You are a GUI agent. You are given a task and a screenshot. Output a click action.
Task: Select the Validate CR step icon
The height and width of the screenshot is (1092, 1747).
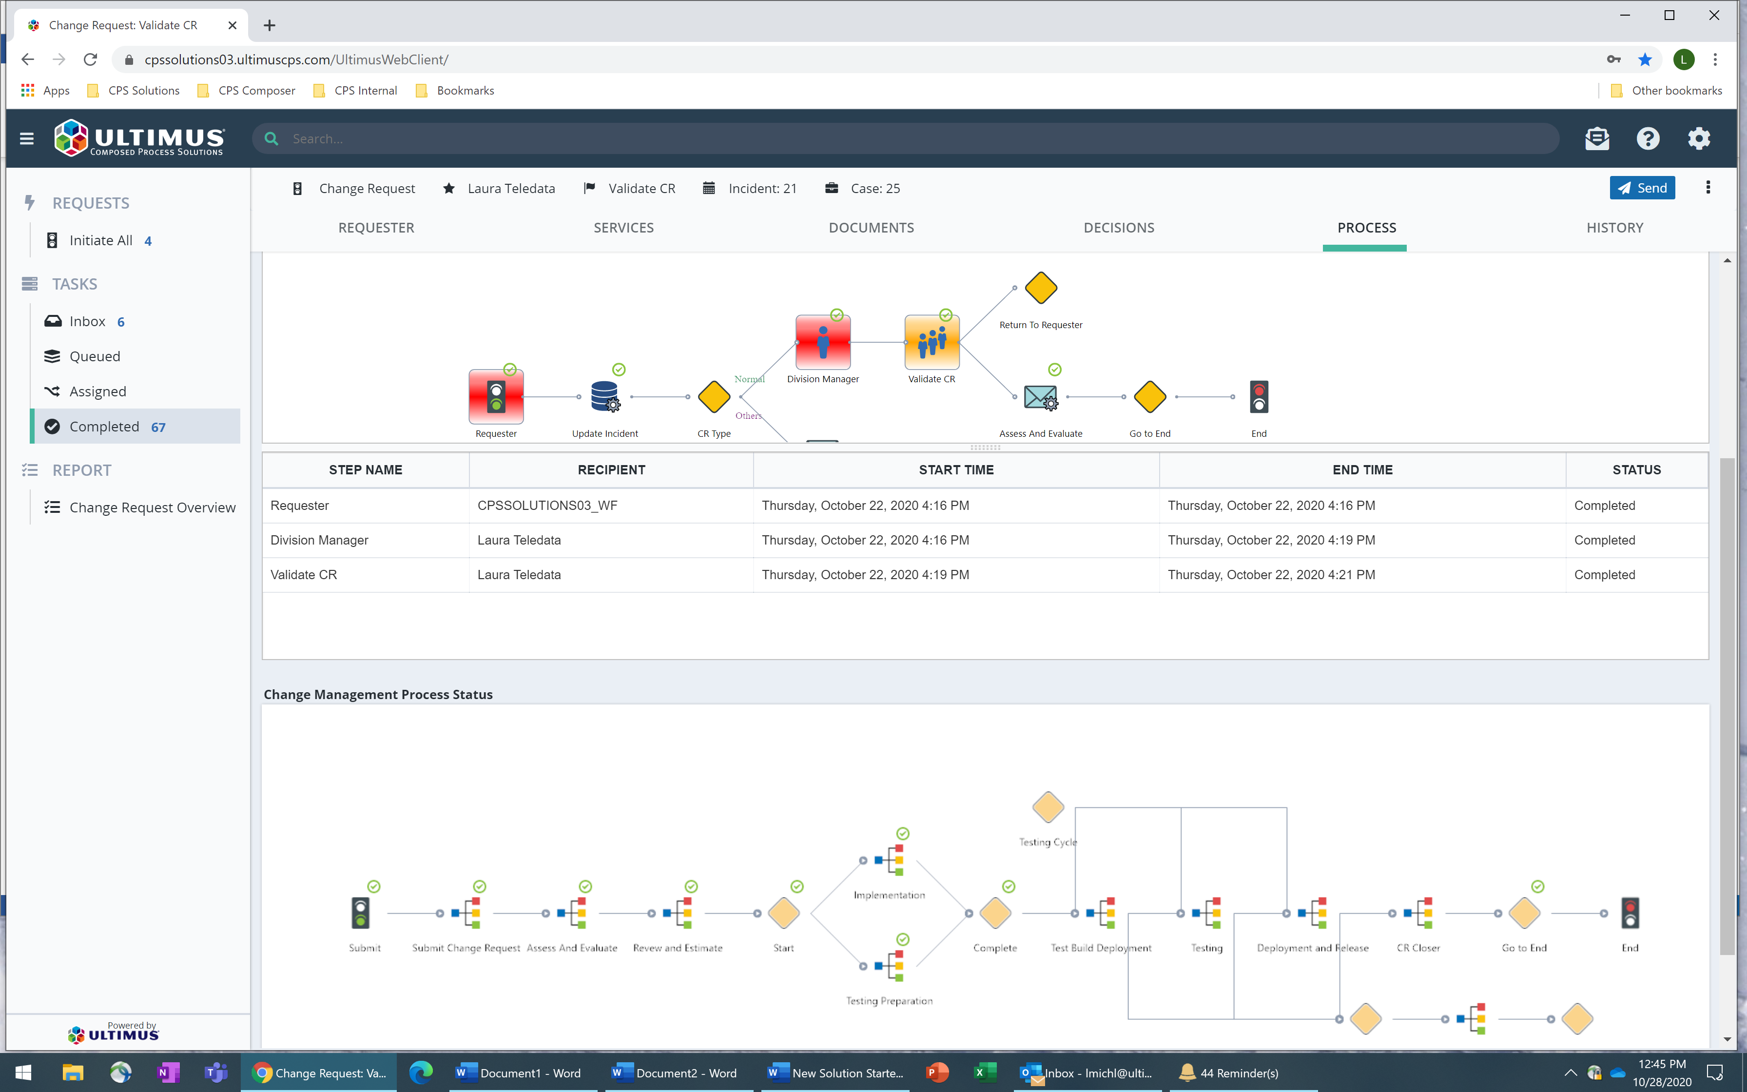tap(931, 342)
